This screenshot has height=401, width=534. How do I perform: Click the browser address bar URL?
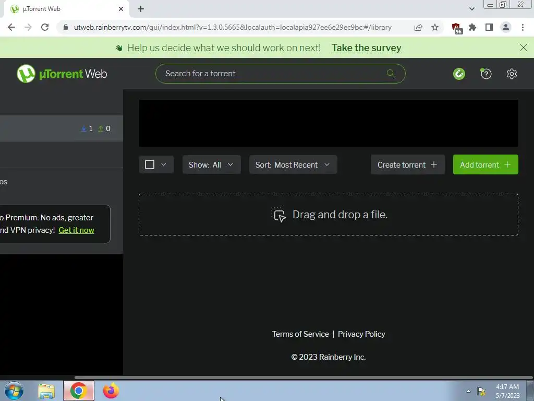click(233, 27)
